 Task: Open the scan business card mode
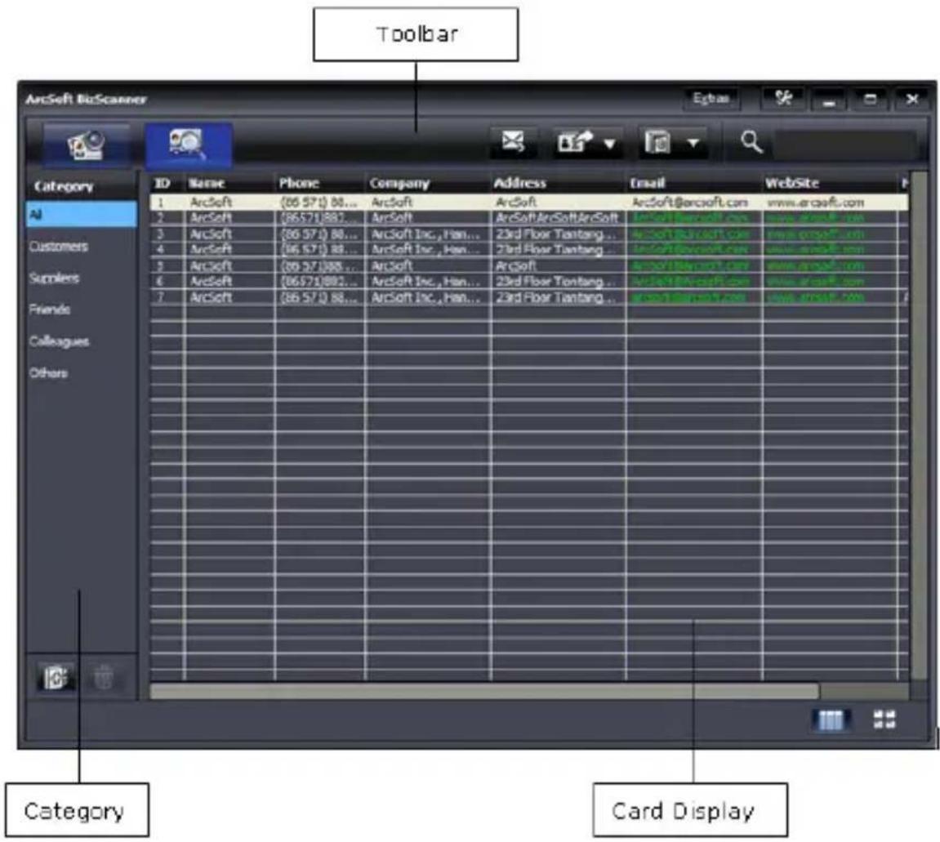point(86,145)
